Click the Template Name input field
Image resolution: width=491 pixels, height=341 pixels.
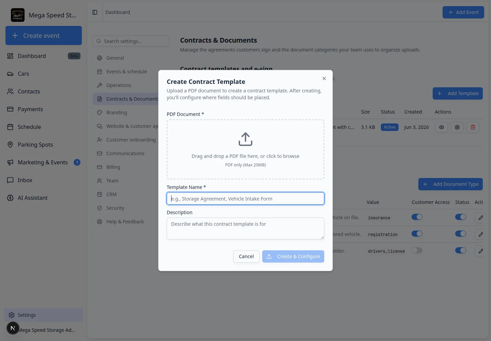[245, 198]
